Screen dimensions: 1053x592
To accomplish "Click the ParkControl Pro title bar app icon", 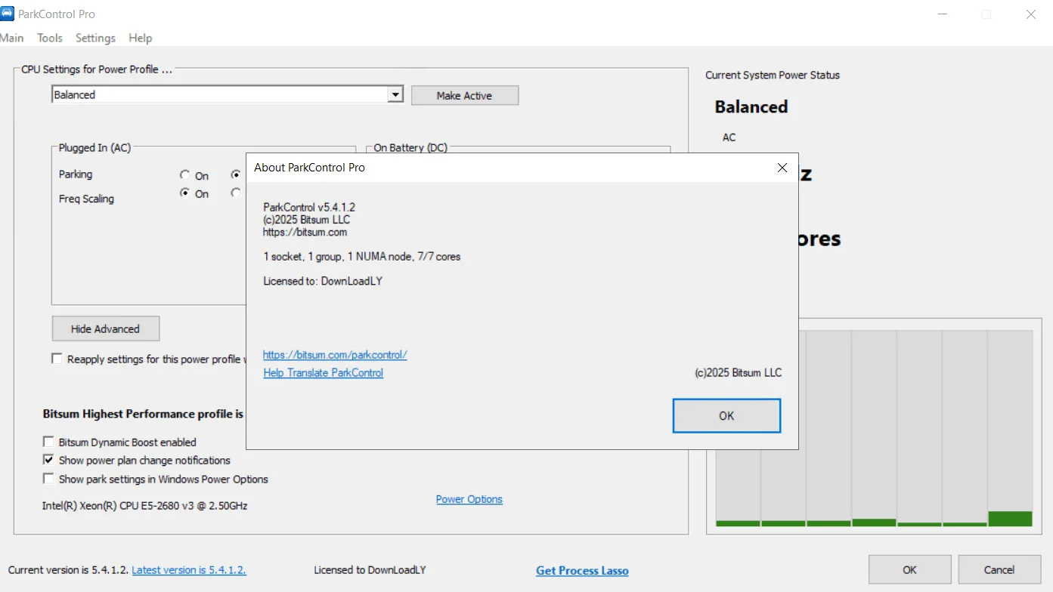I will pos(8,14).
